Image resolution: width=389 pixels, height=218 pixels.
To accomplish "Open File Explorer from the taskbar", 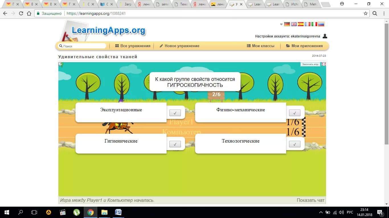I will (105, 212).
